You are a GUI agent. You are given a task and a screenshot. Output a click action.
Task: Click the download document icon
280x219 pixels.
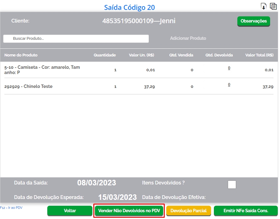(264, 6)
